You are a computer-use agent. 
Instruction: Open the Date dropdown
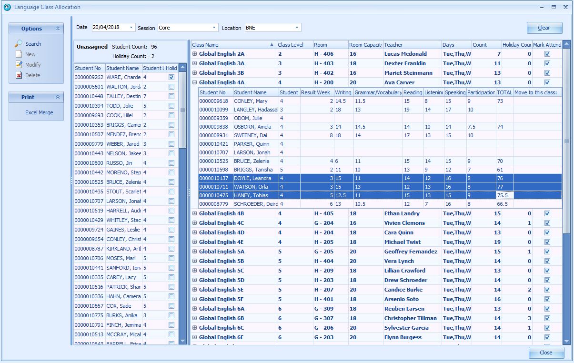[x=131, y=28]
